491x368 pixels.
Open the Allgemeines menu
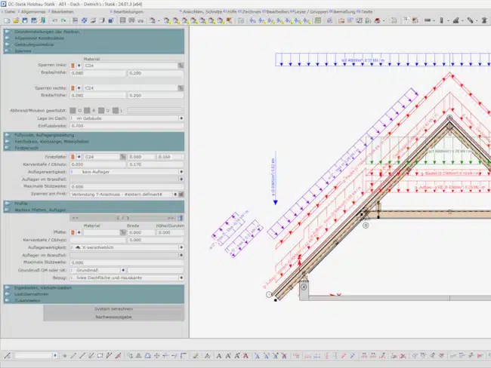point(33,11)
